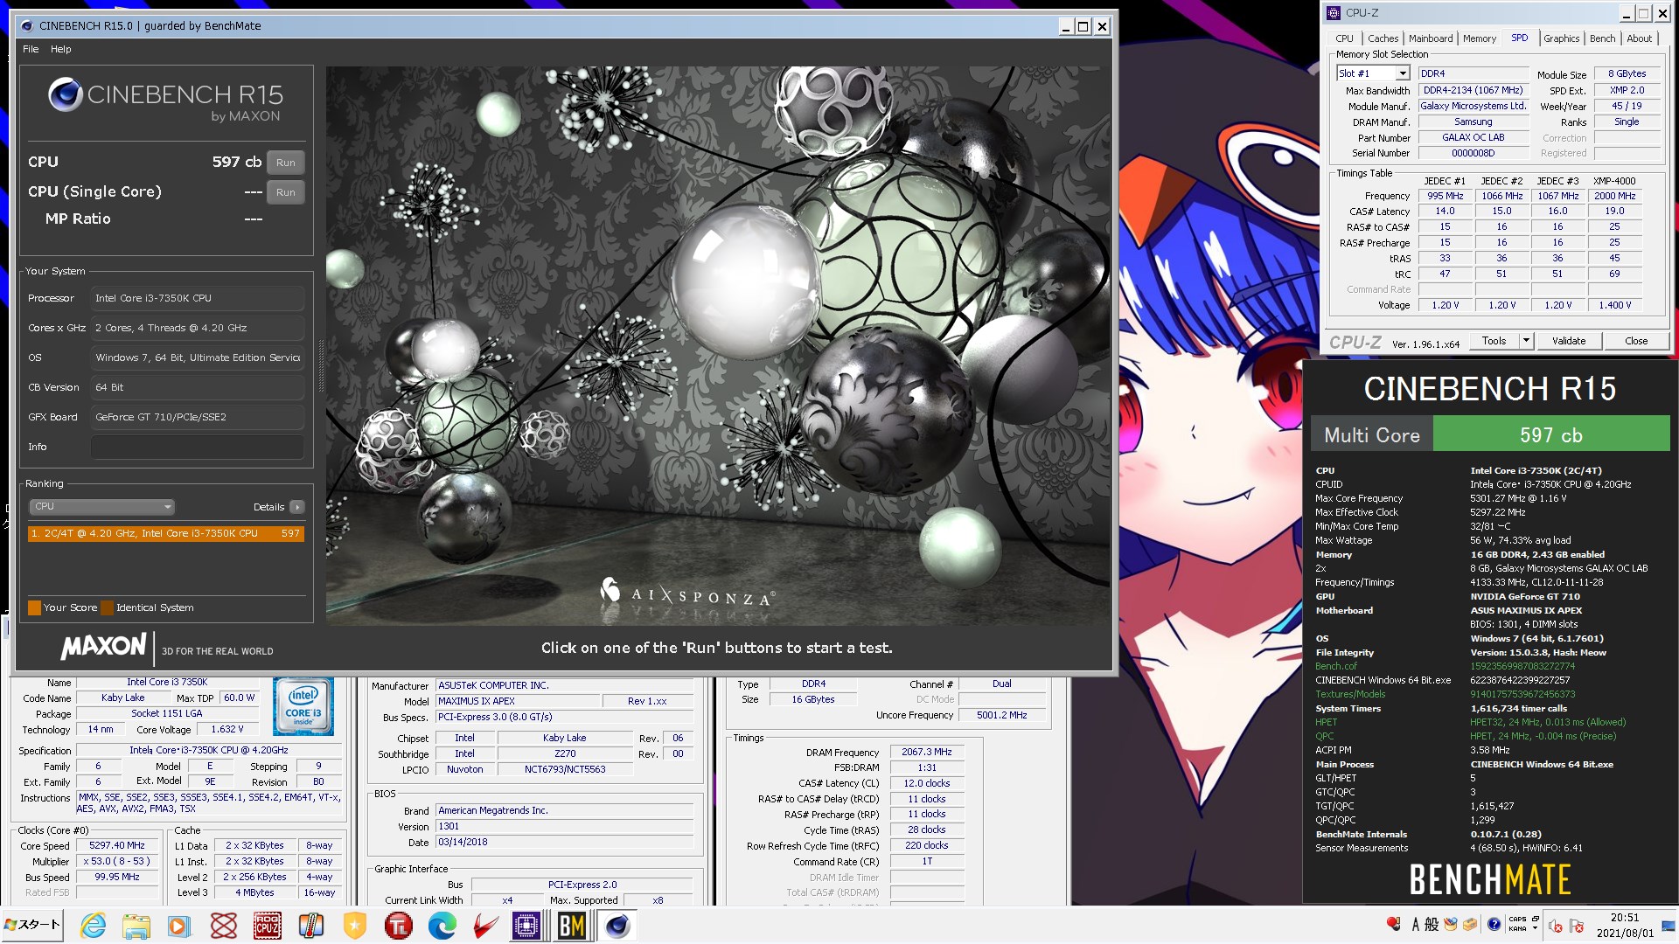Click the Show Desktop button at taskbar end
Viewport: 1679px width, 944px height.
coord(1669,926)
